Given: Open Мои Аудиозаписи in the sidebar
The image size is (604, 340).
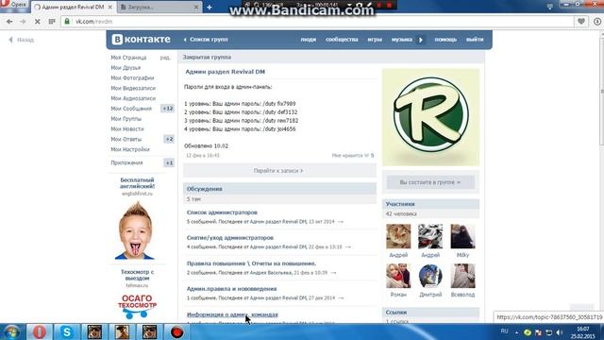Looking at the screenshot, I should (133, 98).
